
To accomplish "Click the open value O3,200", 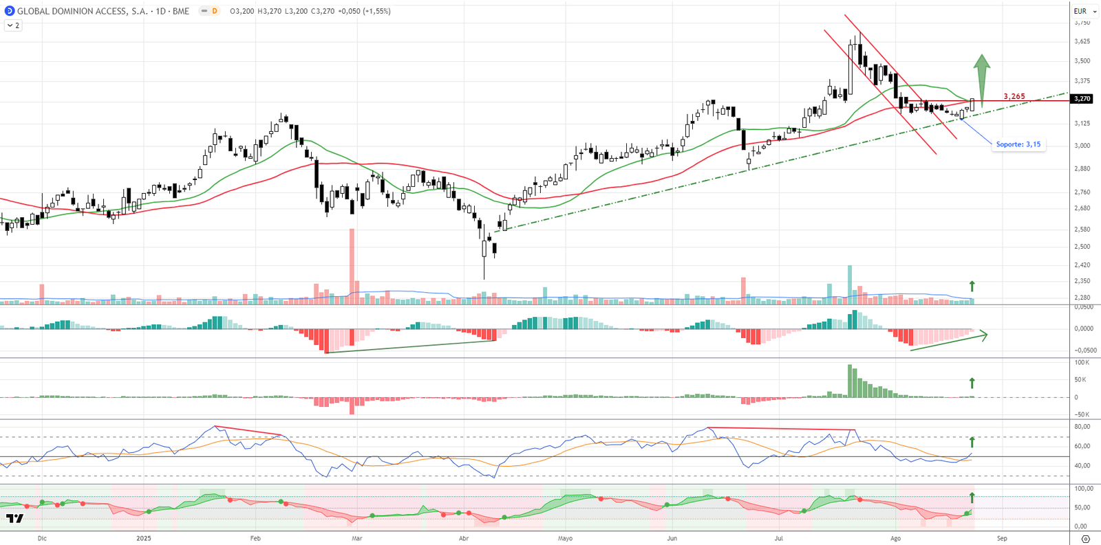I will pos(242,11).
